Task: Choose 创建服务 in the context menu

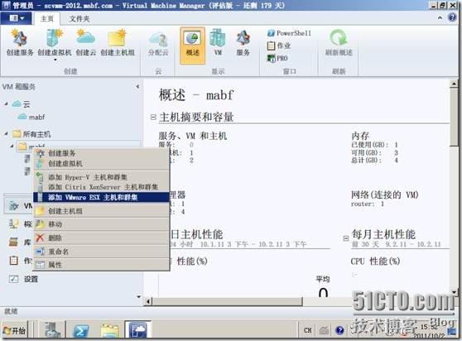Action: pyautogui.click(x=101, y=153)
